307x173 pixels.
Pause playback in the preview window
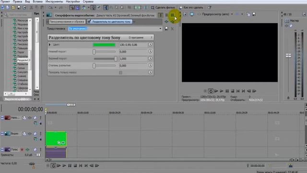click(x=227, y=91)
